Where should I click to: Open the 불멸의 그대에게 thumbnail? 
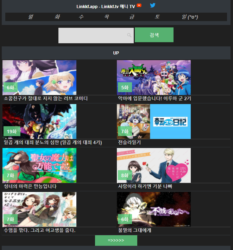coord(154,209)
